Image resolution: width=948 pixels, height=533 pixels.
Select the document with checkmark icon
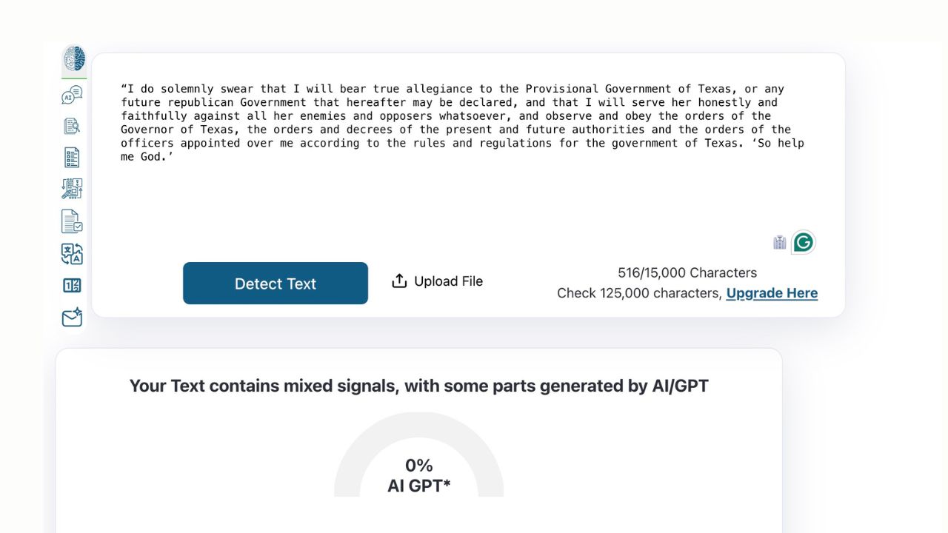coord(72,221)
